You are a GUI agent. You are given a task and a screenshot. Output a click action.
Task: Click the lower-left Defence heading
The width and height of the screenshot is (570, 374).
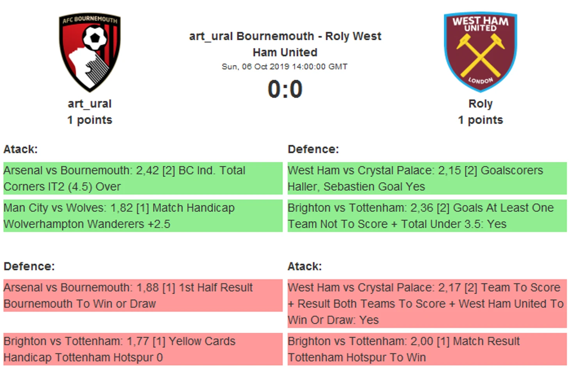29,266
